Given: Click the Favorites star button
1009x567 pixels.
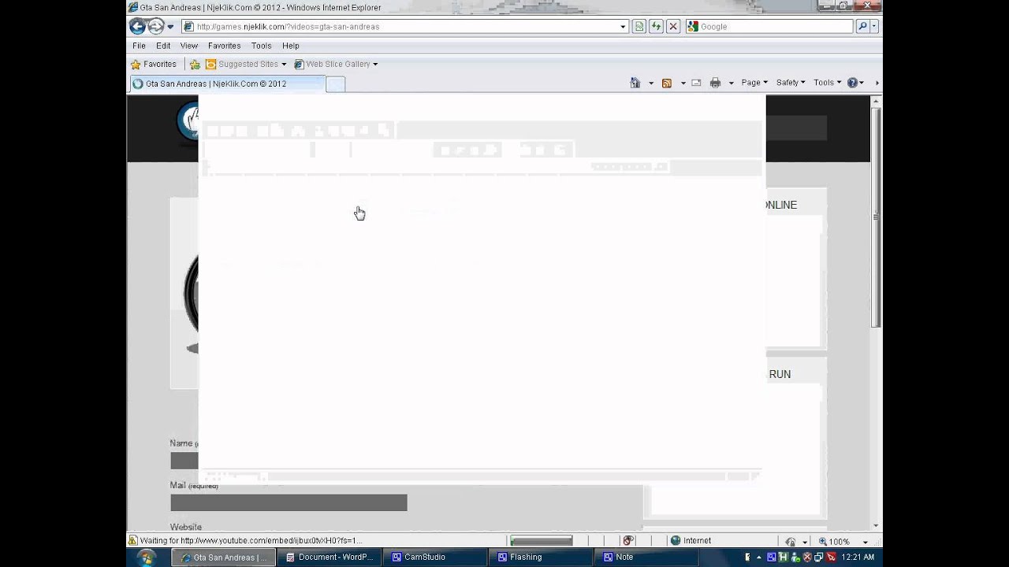Looking at the screenshot, I should coord(154,65).
